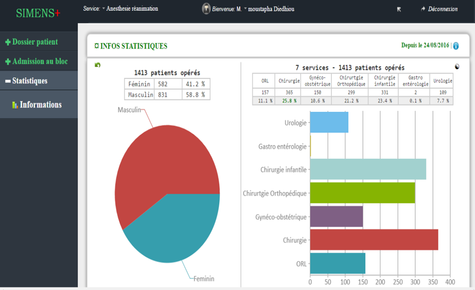Screen dimensions: 475x290
Task: Click the bar chart icon beside Informations
Action: tap(15, 105)
